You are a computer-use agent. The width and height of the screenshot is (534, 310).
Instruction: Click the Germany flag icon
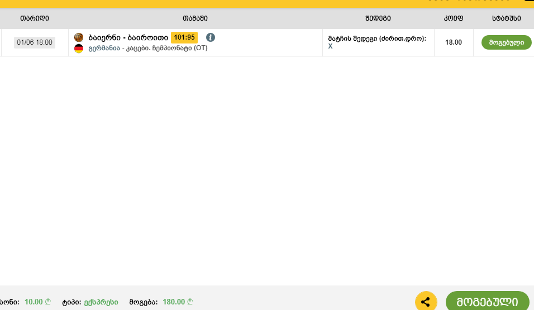click(x=79, y=49)
